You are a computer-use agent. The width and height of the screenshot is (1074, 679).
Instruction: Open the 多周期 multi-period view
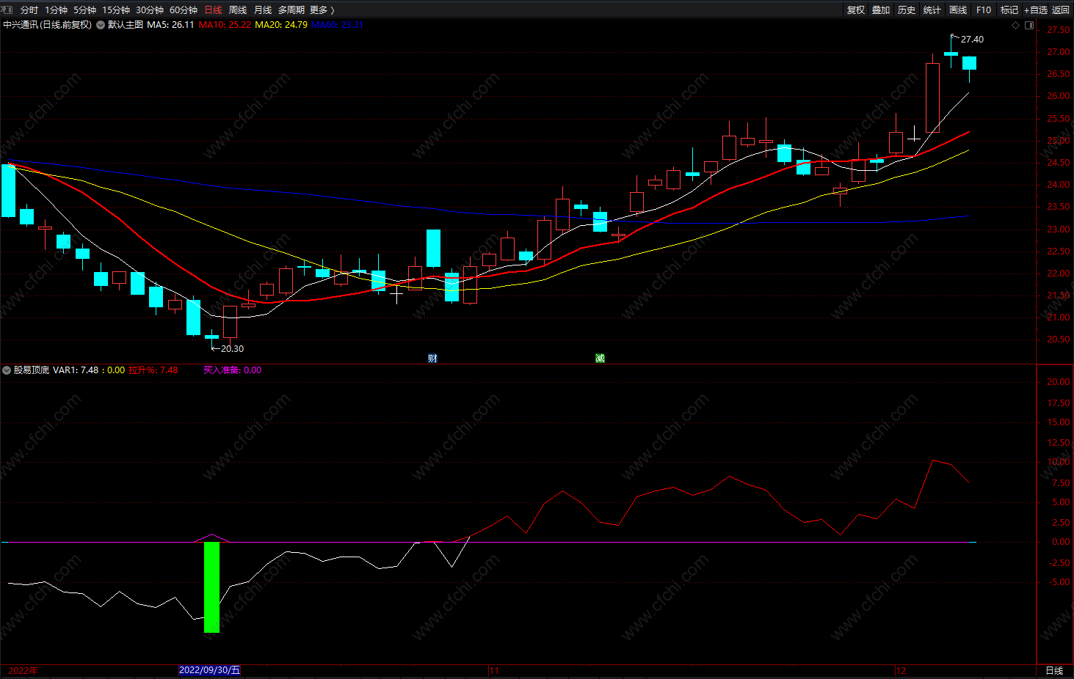tap(291, 10)
